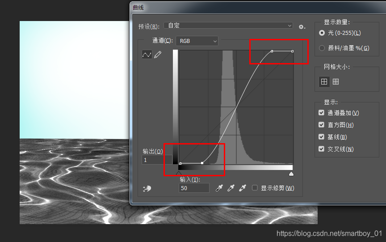Click the 输出 output value field
Image resolution: width=386 pixels, height=242 pixels.
click(157, 160)
